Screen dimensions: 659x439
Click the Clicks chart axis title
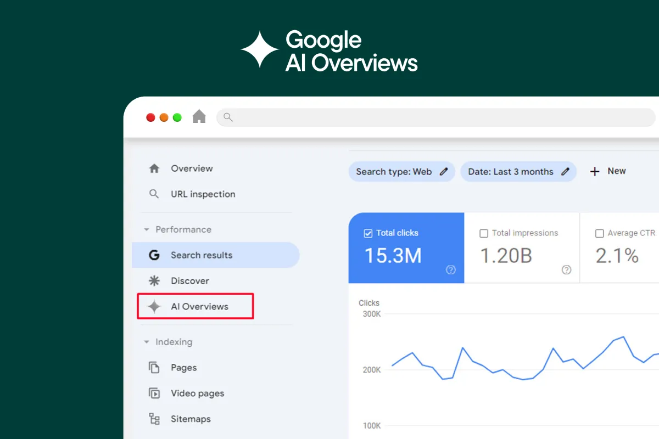click(x=369, y=303)
